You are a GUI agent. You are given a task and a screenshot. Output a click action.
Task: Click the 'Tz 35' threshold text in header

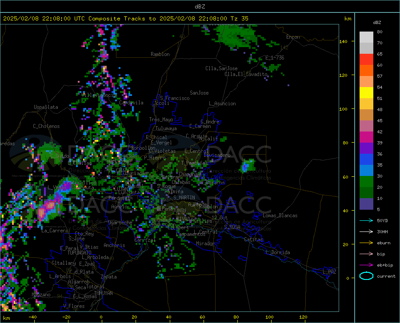pyautogui.click(x=239, y=19)
